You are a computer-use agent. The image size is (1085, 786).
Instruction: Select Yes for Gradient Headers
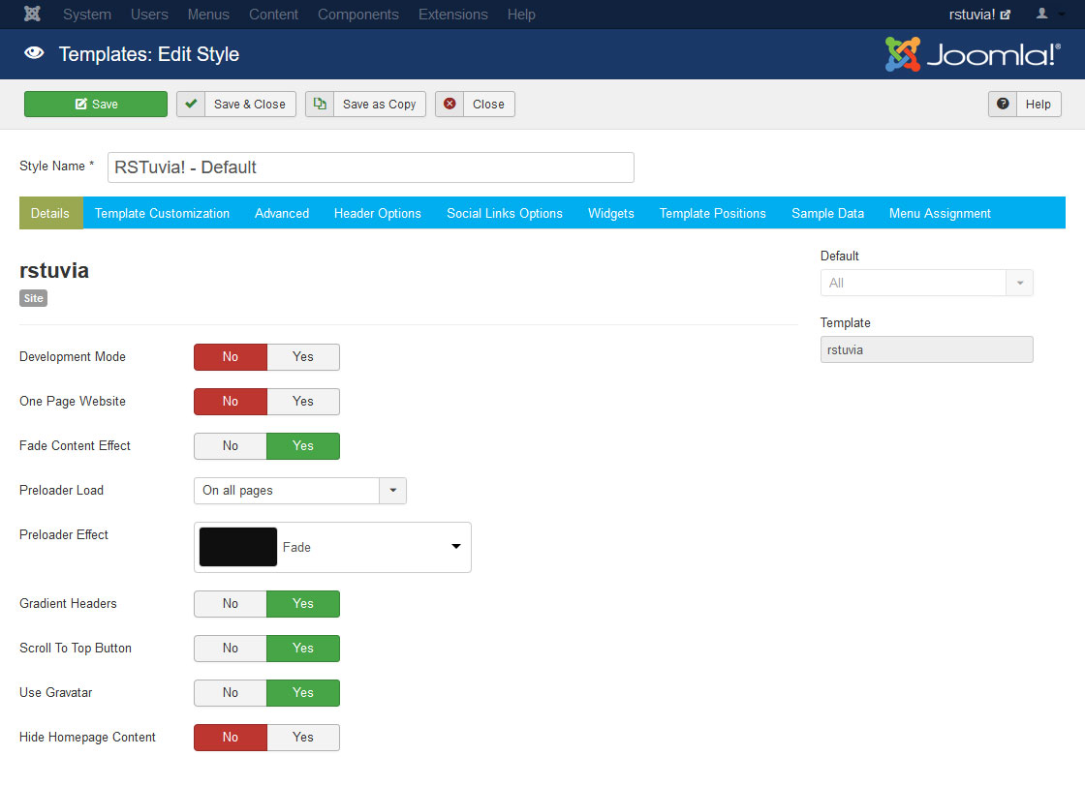point(303,603)
